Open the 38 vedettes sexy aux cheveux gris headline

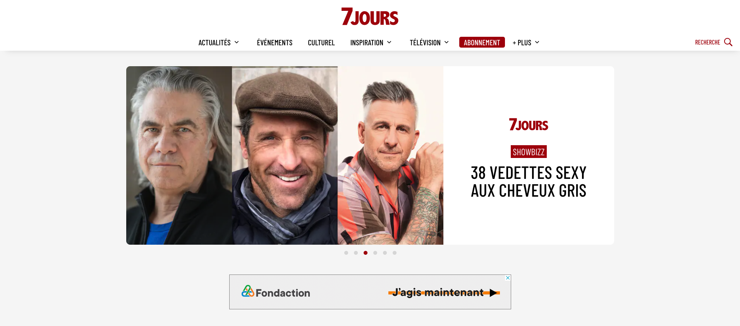click(529, 182)
